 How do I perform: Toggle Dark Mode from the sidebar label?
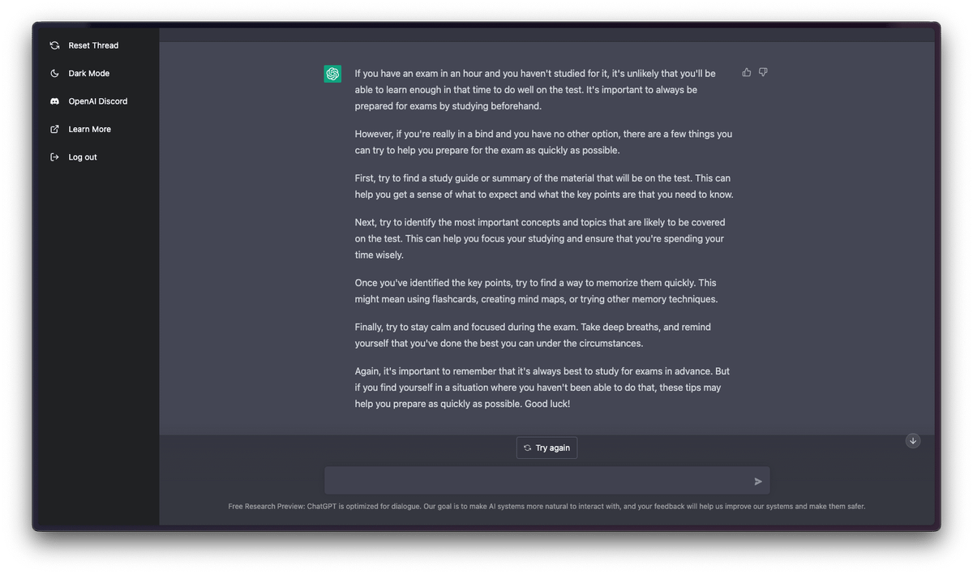coord(89,74)
